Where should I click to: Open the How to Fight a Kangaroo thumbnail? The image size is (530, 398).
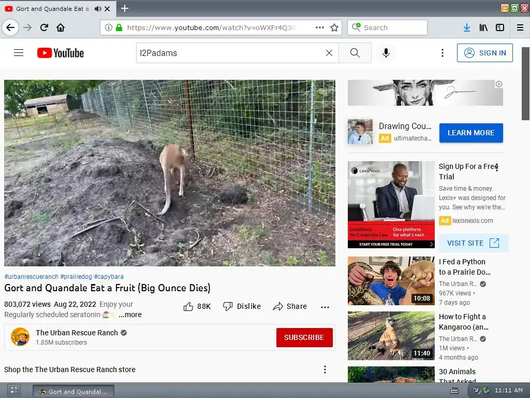(391, 336)
